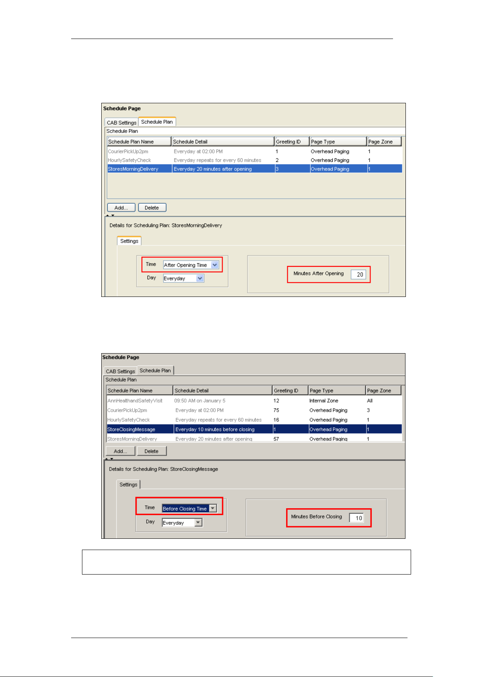Select StoresMorningDelivery row with Greeting ID 57
The image size is (479, 677).
pos(254,439)
